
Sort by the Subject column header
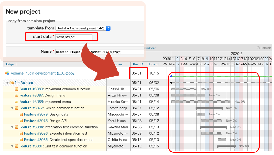coord(11,64)
